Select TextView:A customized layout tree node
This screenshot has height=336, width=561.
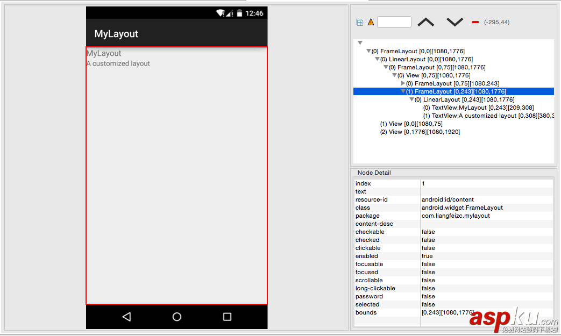[488, 116]
